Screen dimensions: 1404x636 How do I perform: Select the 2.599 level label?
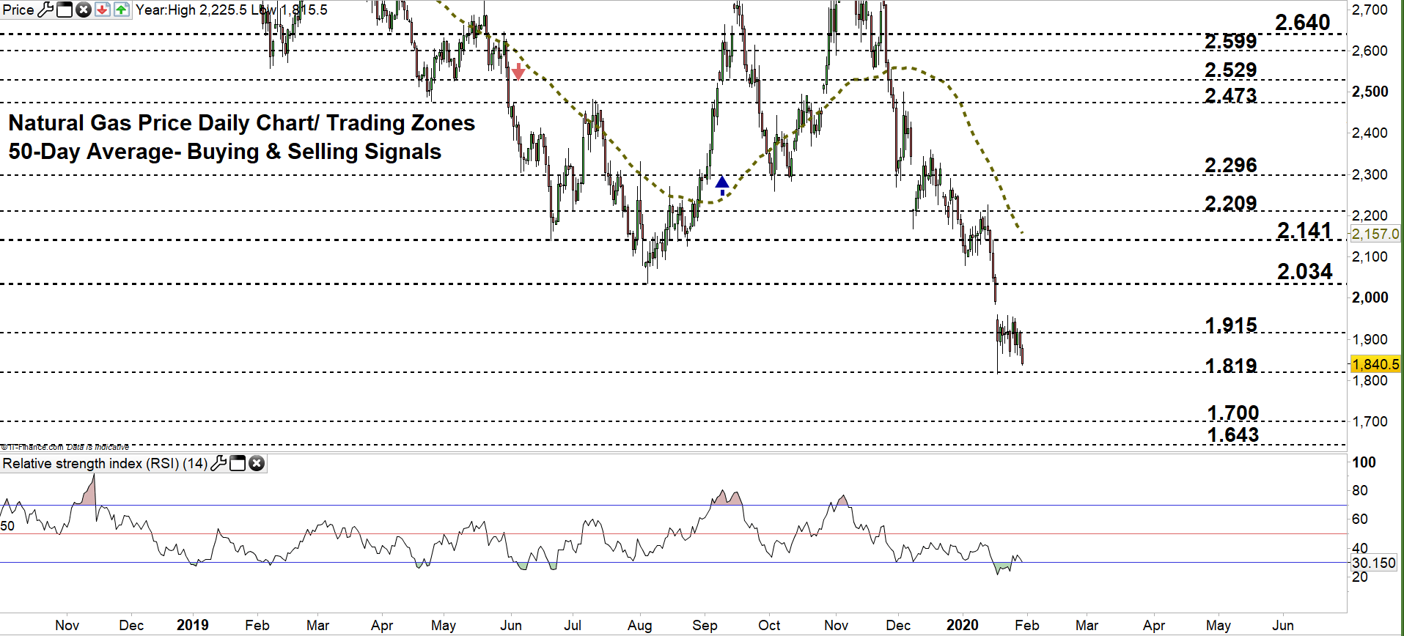click(1231, 42)
